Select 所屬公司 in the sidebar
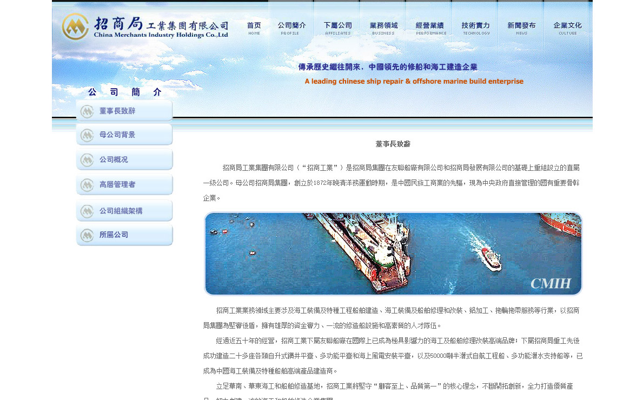The image size is (643, 400). [124, 235]
